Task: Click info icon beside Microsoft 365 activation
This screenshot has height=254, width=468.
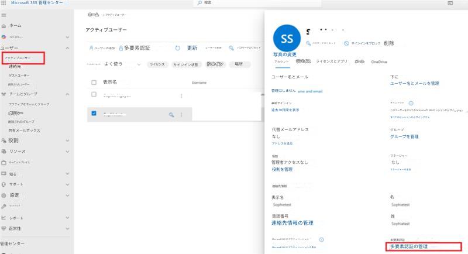Action: point(321,240)
